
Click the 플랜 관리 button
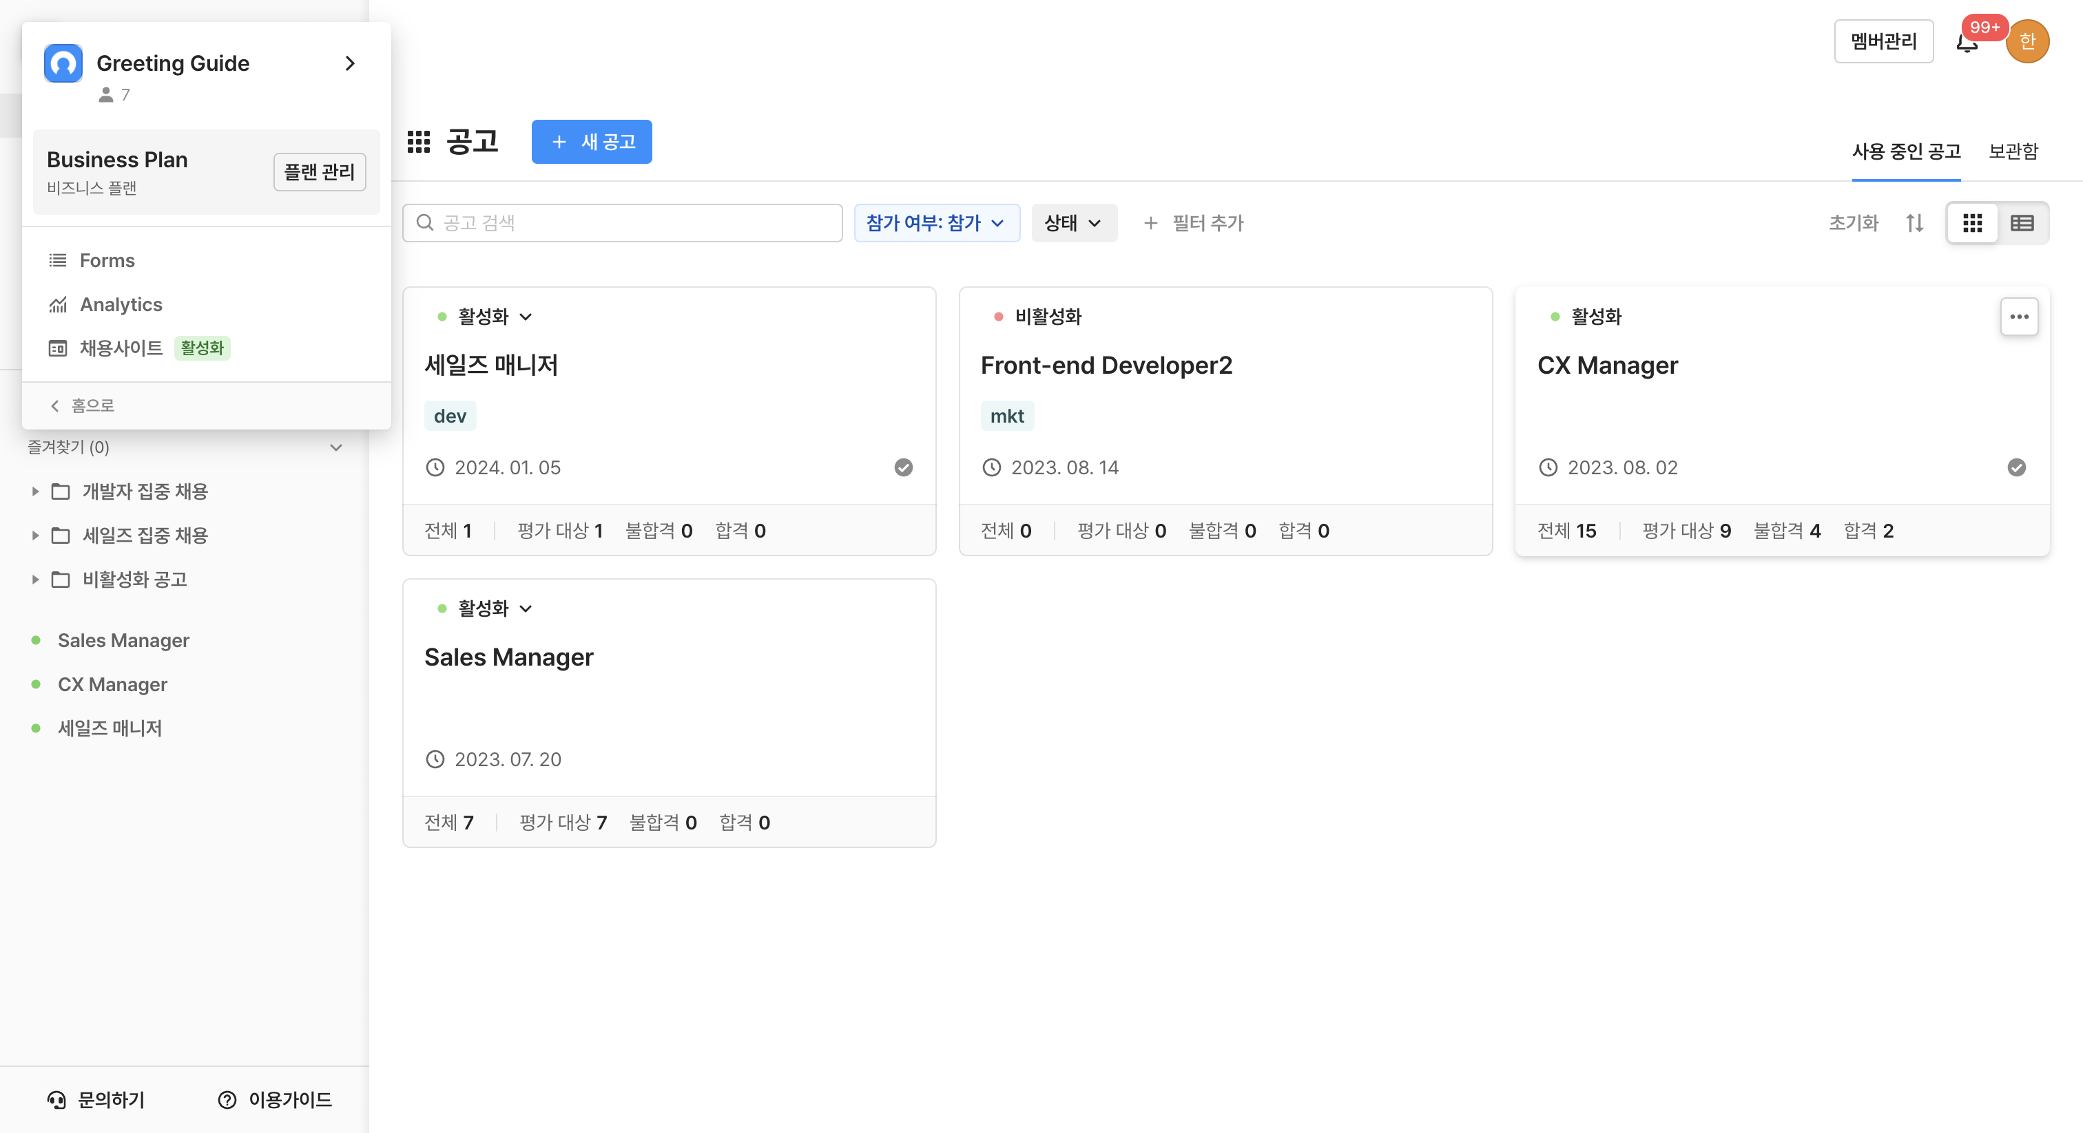tap(320, 172)
